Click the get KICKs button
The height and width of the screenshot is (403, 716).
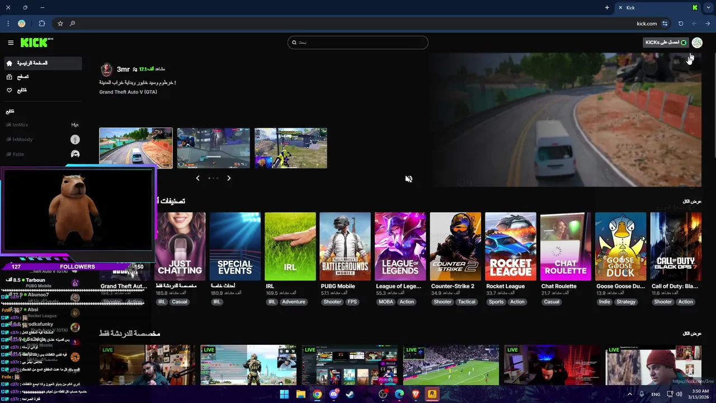666,43
